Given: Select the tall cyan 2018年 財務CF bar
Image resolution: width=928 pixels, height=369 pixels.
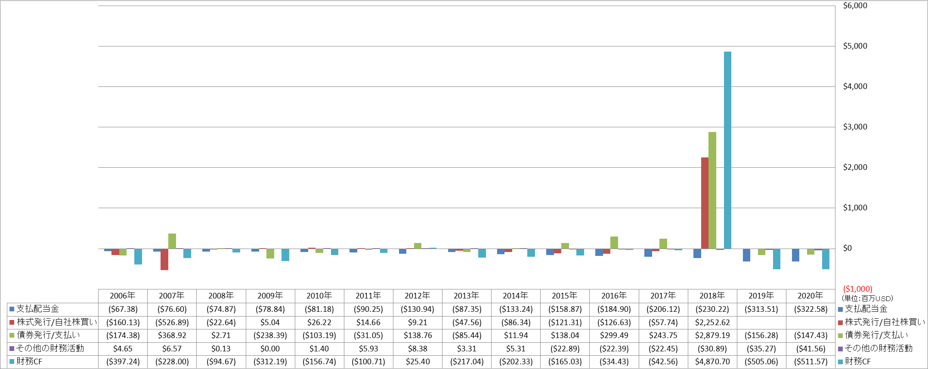Looking at the screenshot, I should point(727,150).
